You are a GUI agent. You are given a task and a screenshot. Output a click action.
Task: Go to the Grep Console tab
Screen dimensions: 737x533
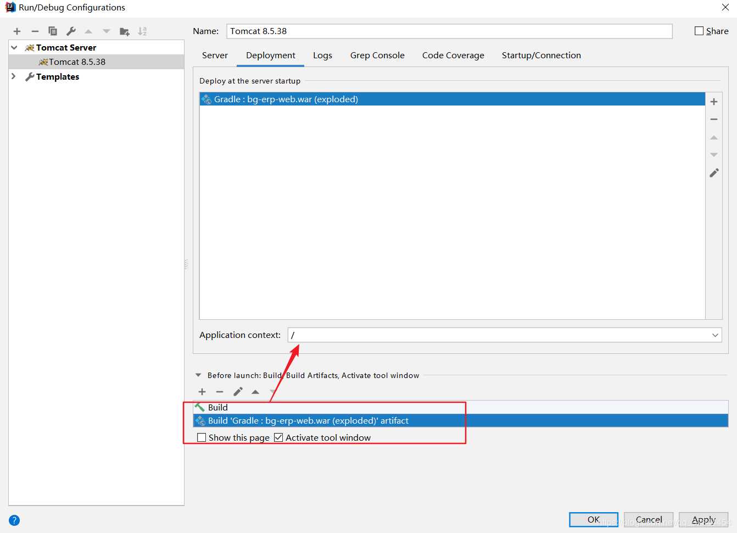tap(377, 55)
